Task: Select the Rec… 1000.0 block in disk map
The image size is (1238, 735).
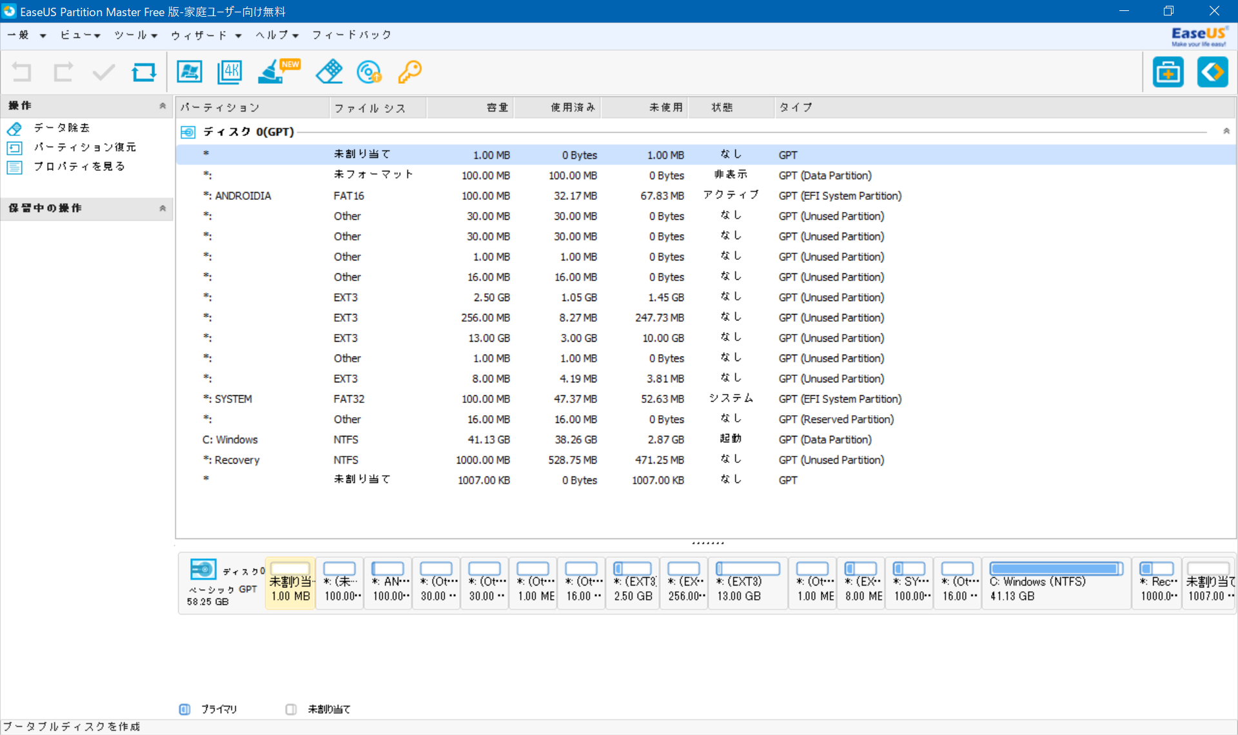Action: [1157, 583]
